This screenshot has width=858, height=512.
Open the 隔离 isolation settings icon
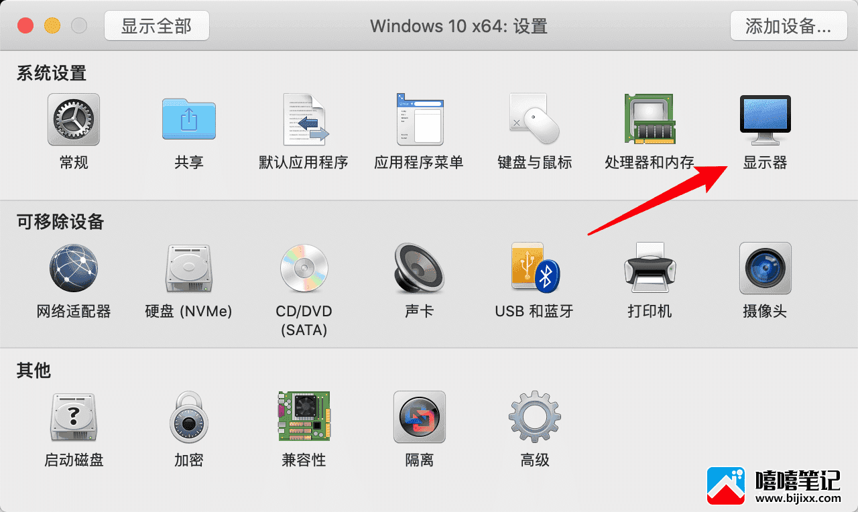pyautogui.click(x=420, y=417)
